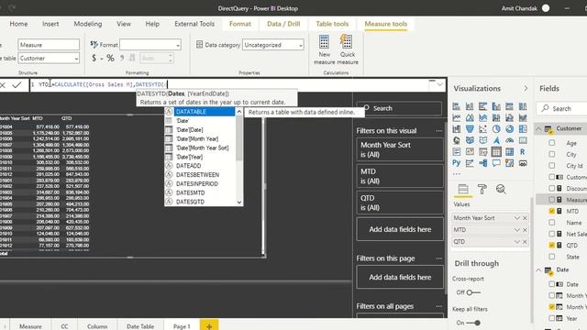Toggle the Cross-report switch
Viewport: 587px width, 330px height.
pyautogui.click(x=473, y=292)
